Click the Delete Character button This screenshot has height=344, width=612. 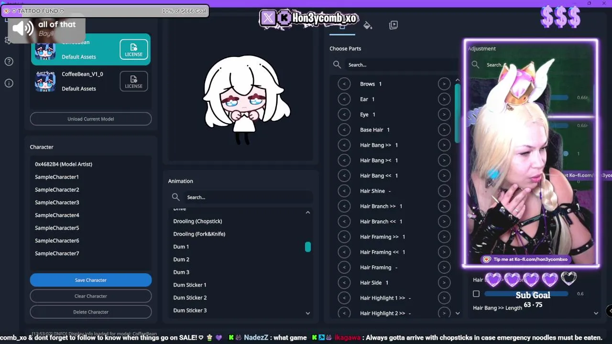[91, 312]
